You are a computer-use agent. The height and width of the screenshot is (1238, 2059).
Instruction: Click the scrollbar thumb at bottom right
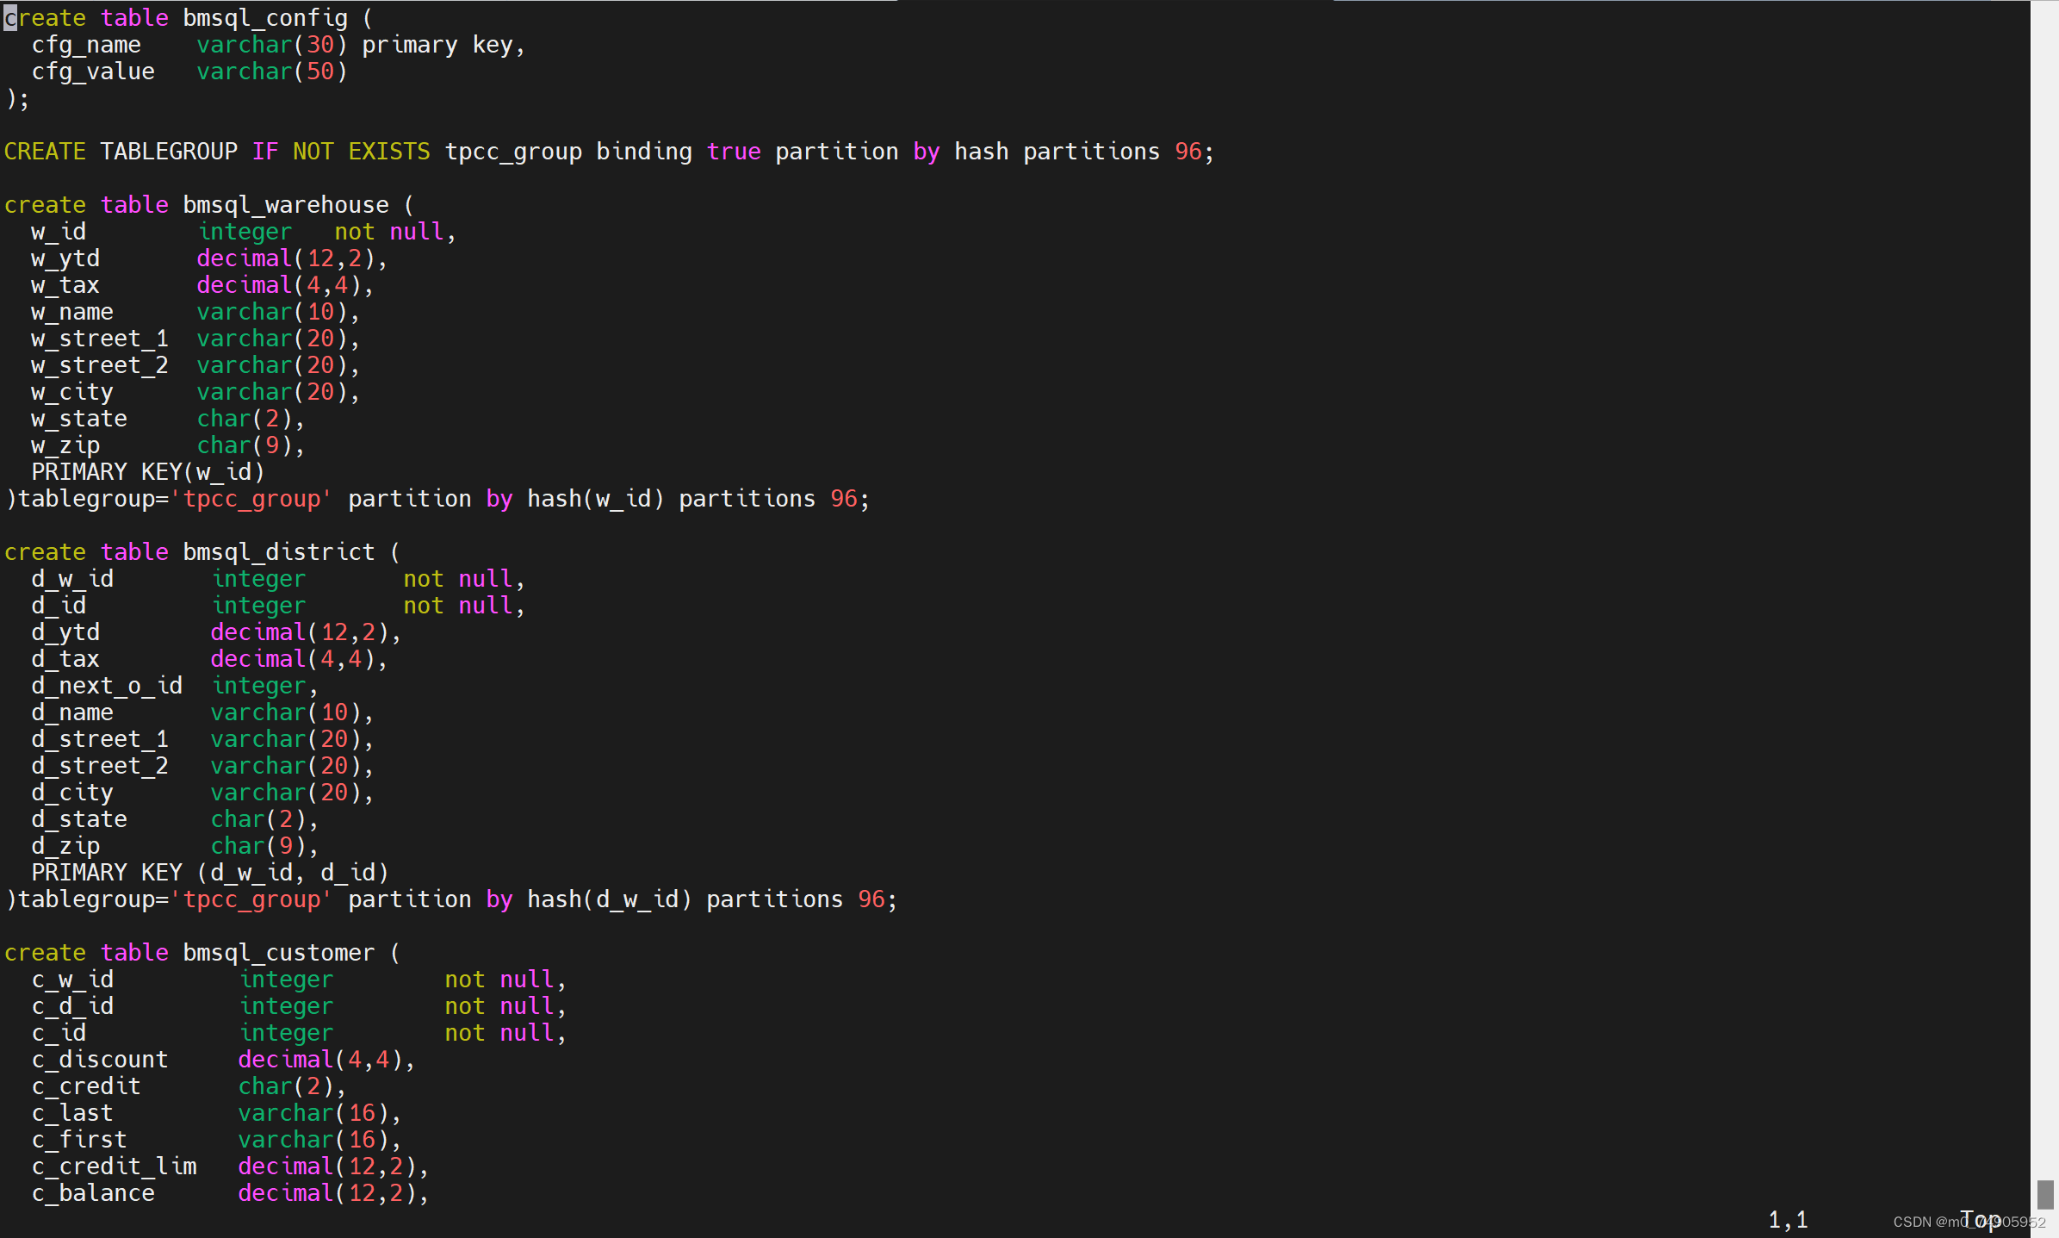(x=2045, y=1195)
